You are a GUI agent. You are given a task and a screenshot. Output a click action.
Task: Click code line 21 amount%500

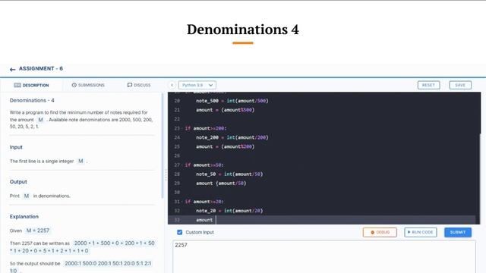tap(225, 110)
